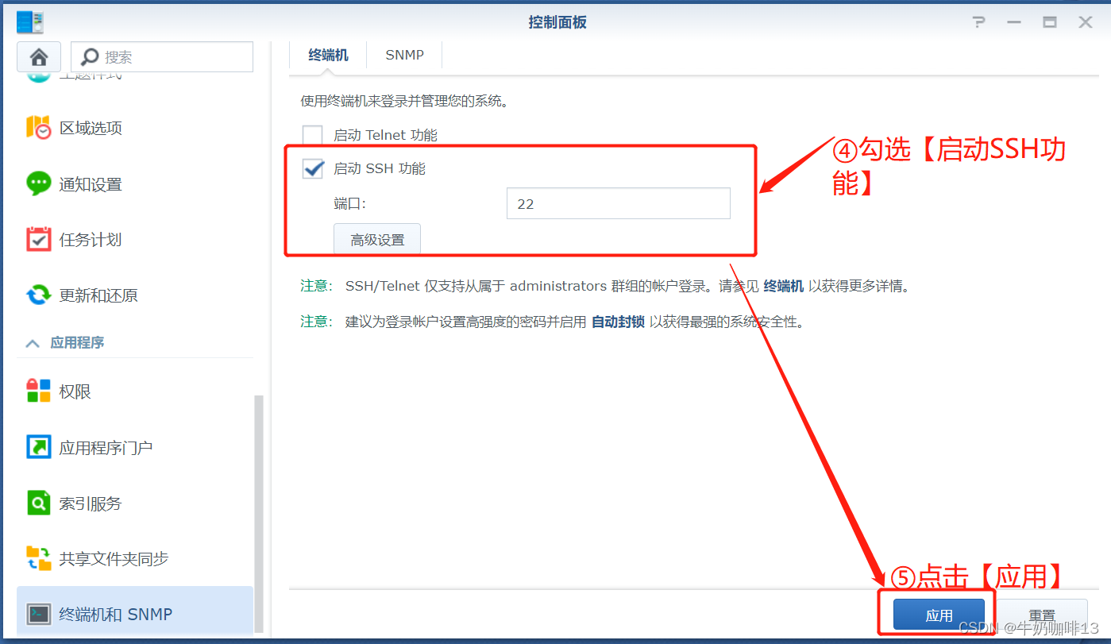Select 任务计划 in the sidebar
Image resolution: width=1111 pixels, height=644 pixels.
(x=135, y=240)
